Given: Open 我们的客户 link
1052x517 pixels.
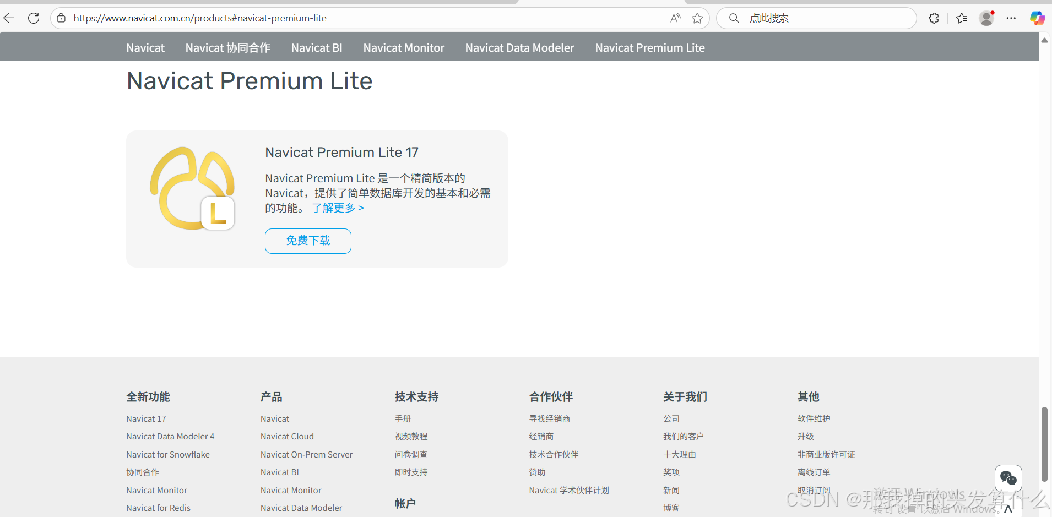Looking at the screenshot, I should point(684,437).
